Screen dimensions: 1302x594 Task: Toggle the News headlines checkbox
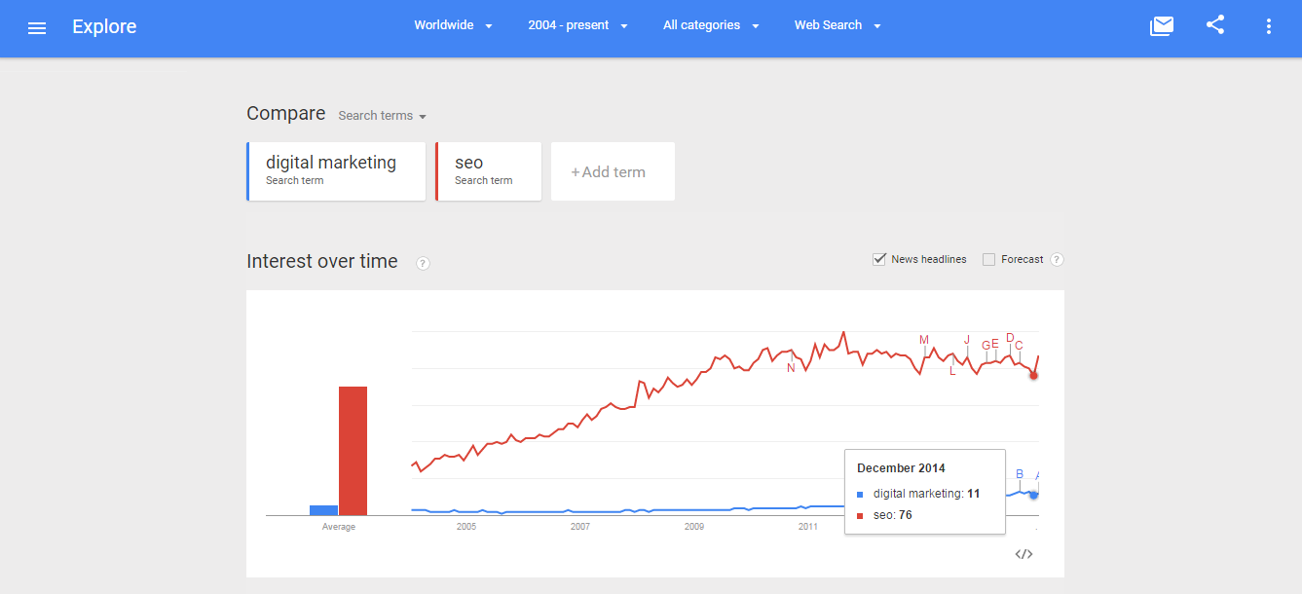pyautogui.click(x=879, y=259)
